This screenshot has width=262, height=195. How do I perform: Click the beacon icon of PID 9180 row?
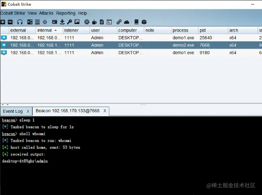4,53
